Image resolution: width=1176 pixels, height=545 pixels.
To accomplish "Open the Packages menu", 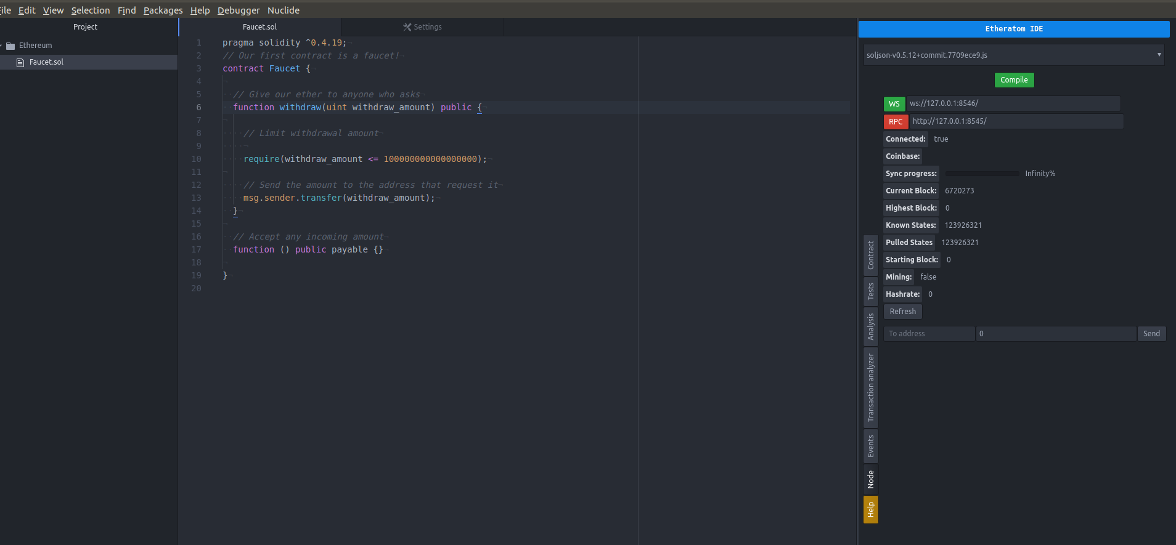I will click(x=163, y=10).
